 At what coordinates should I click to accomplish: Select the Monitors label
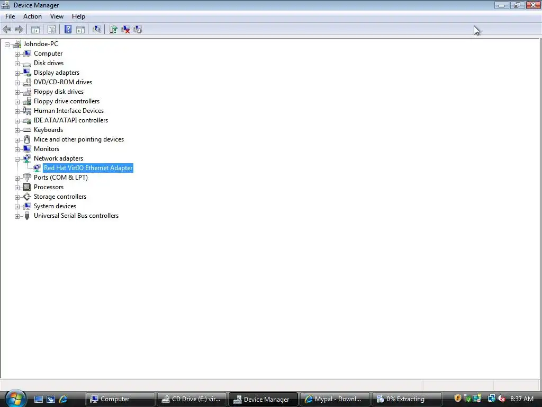pyautogui.click(x=47, y=149)
